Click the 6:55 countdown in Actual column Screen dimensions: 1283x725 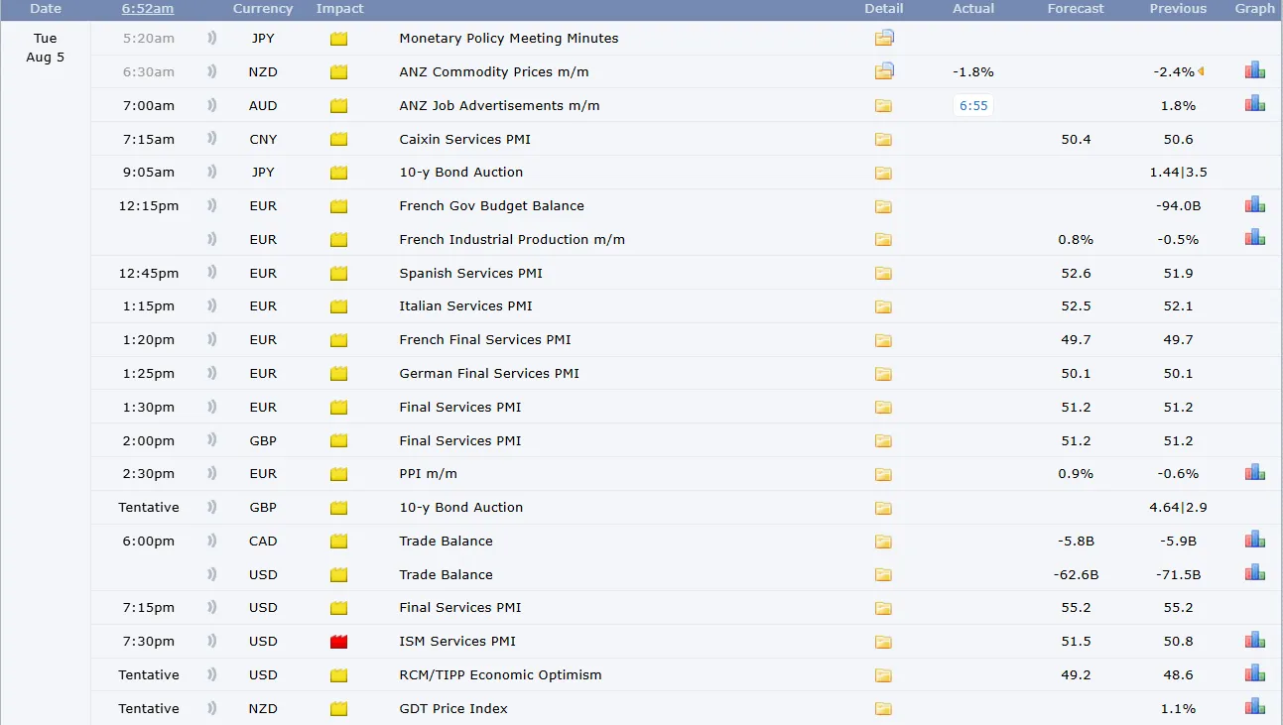coord(973,105)
